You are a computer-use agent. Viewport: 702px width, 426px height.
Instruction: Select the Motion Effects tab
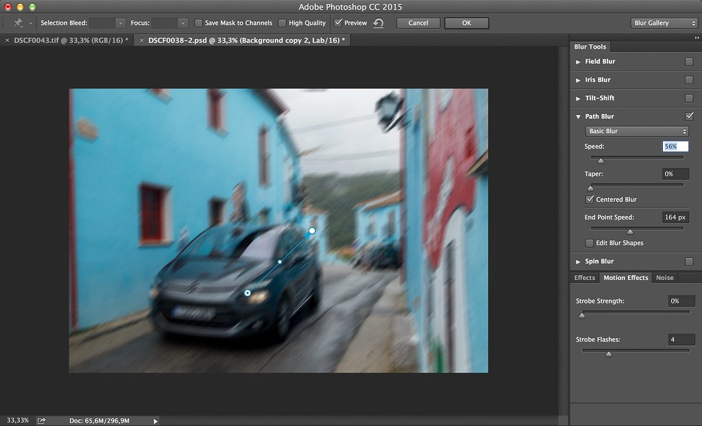point(625,278)
